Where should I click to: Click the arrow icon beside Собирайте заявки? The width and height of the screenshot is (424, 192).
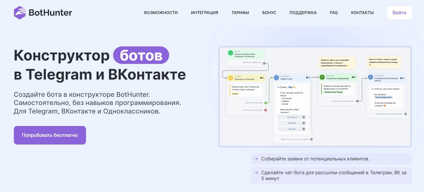tap(256, 159)
